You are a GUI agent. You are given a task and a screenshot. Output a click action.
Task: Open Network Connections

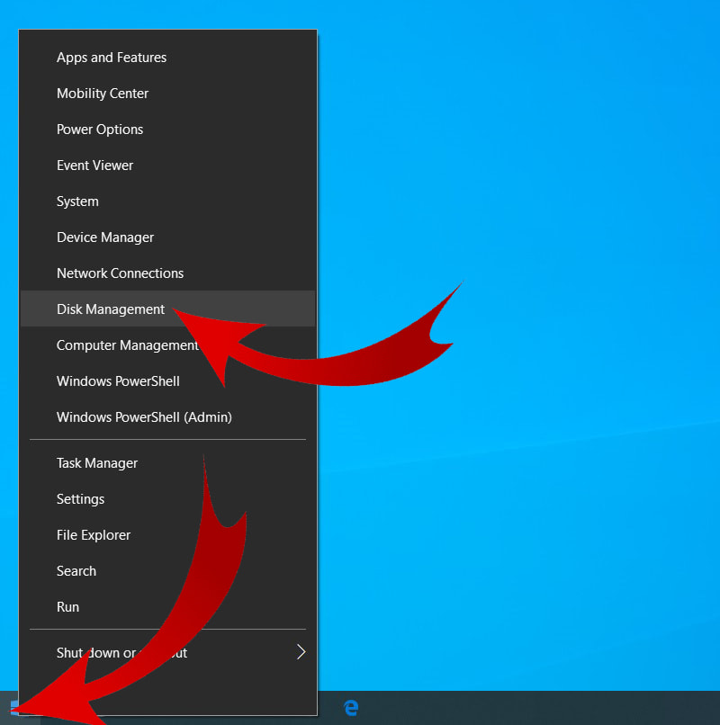(120, 273)
